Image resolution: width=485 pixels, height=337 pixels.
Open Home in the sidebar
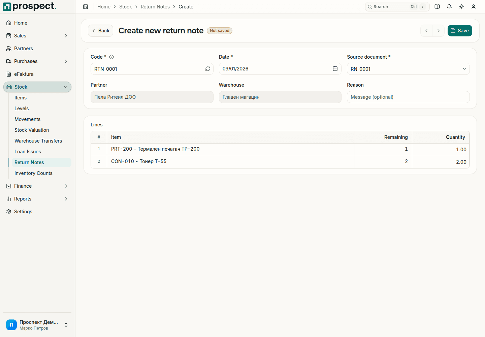pos(37,23)
